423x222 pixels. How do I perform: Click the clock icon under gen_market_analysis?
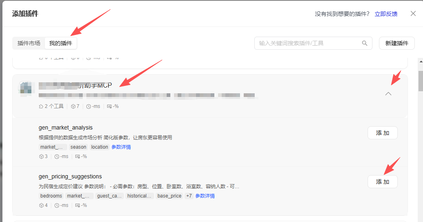(x=57, y=156)
